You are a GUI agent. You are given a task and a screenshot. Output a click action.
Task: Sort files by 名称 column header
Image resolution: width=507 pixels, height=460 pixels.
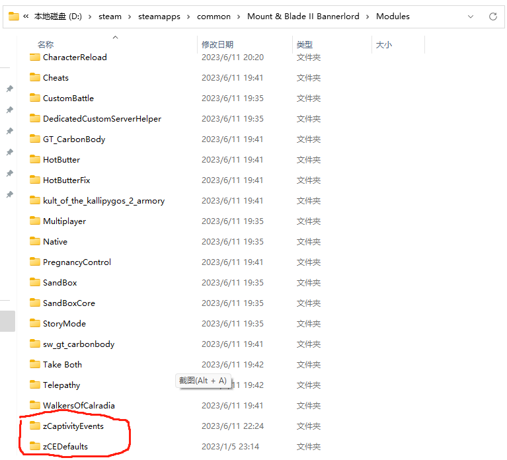pyautogui.click(x=46, y=45)
